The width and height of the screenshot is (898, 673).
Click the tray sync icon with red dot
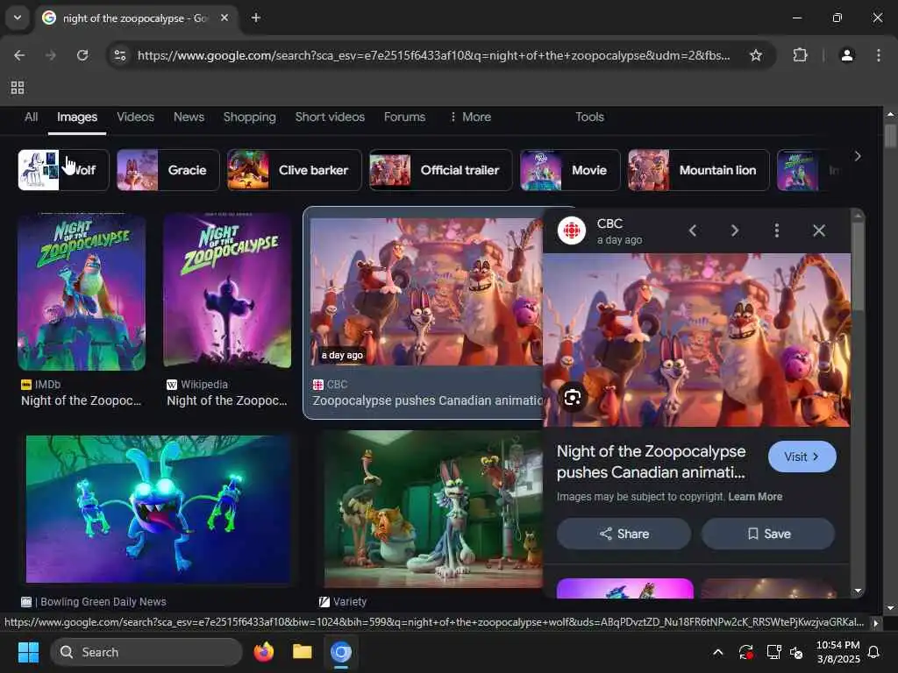(x=745, y=652)
